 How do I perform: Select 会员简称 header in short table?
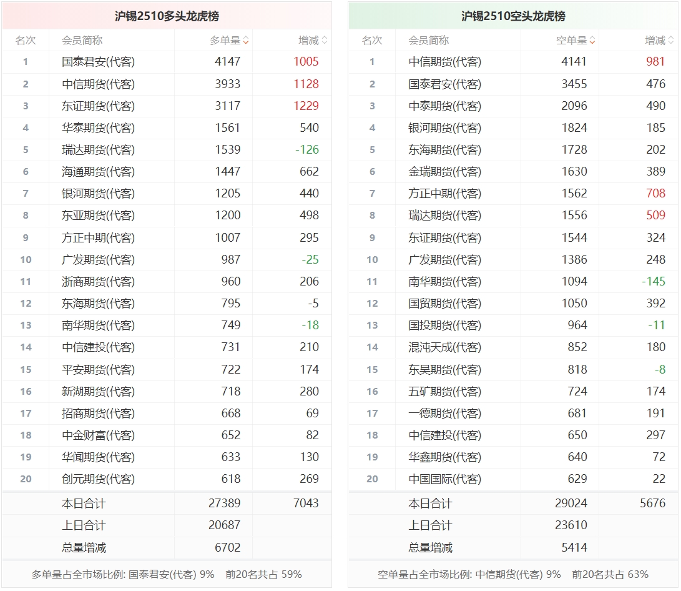point(429,41)
